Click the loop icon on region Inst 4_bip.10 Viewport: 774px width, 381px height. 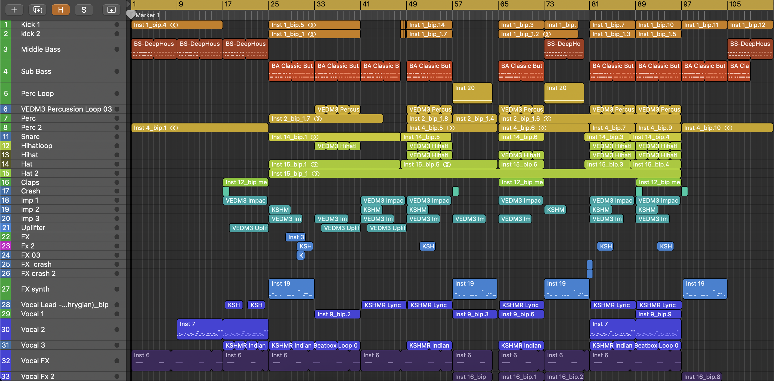[728, 128]
